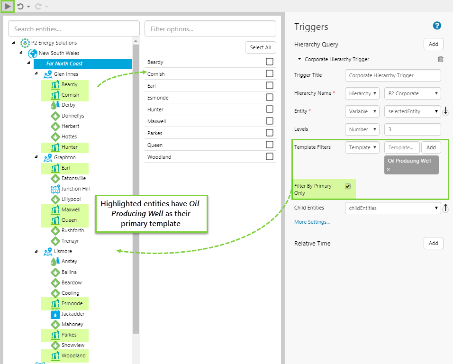Click the Trigger Title text field
This screenshot has width=453, height=364.
pyautogui.click(x=393, y=75)
